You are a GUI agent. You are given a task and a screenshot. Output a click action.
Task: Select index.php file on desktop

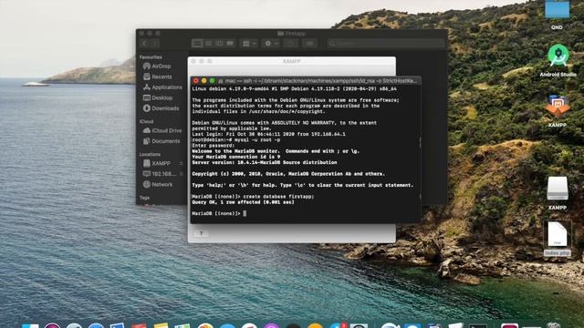pos(558,239)
